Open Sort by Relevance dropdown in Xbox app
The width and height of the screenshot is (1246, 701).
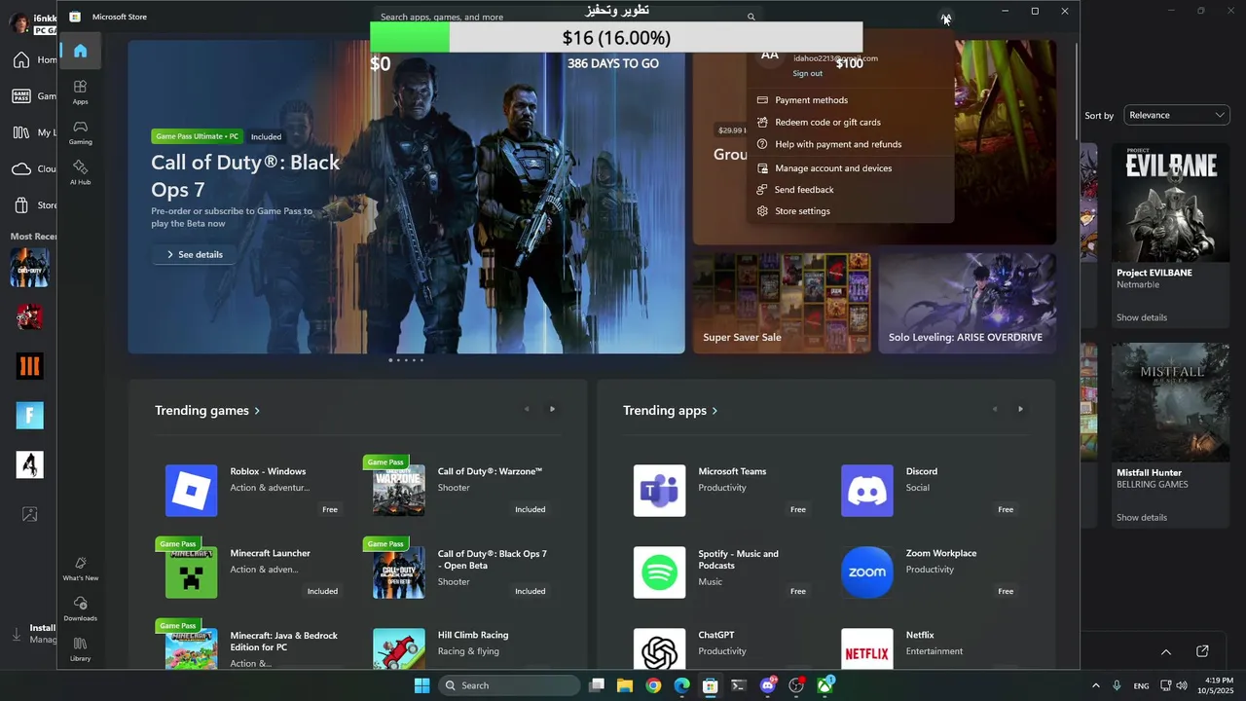pos(1176,115)
